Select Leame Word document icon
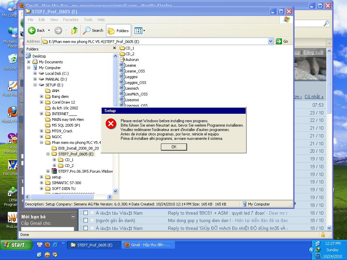 122,65
